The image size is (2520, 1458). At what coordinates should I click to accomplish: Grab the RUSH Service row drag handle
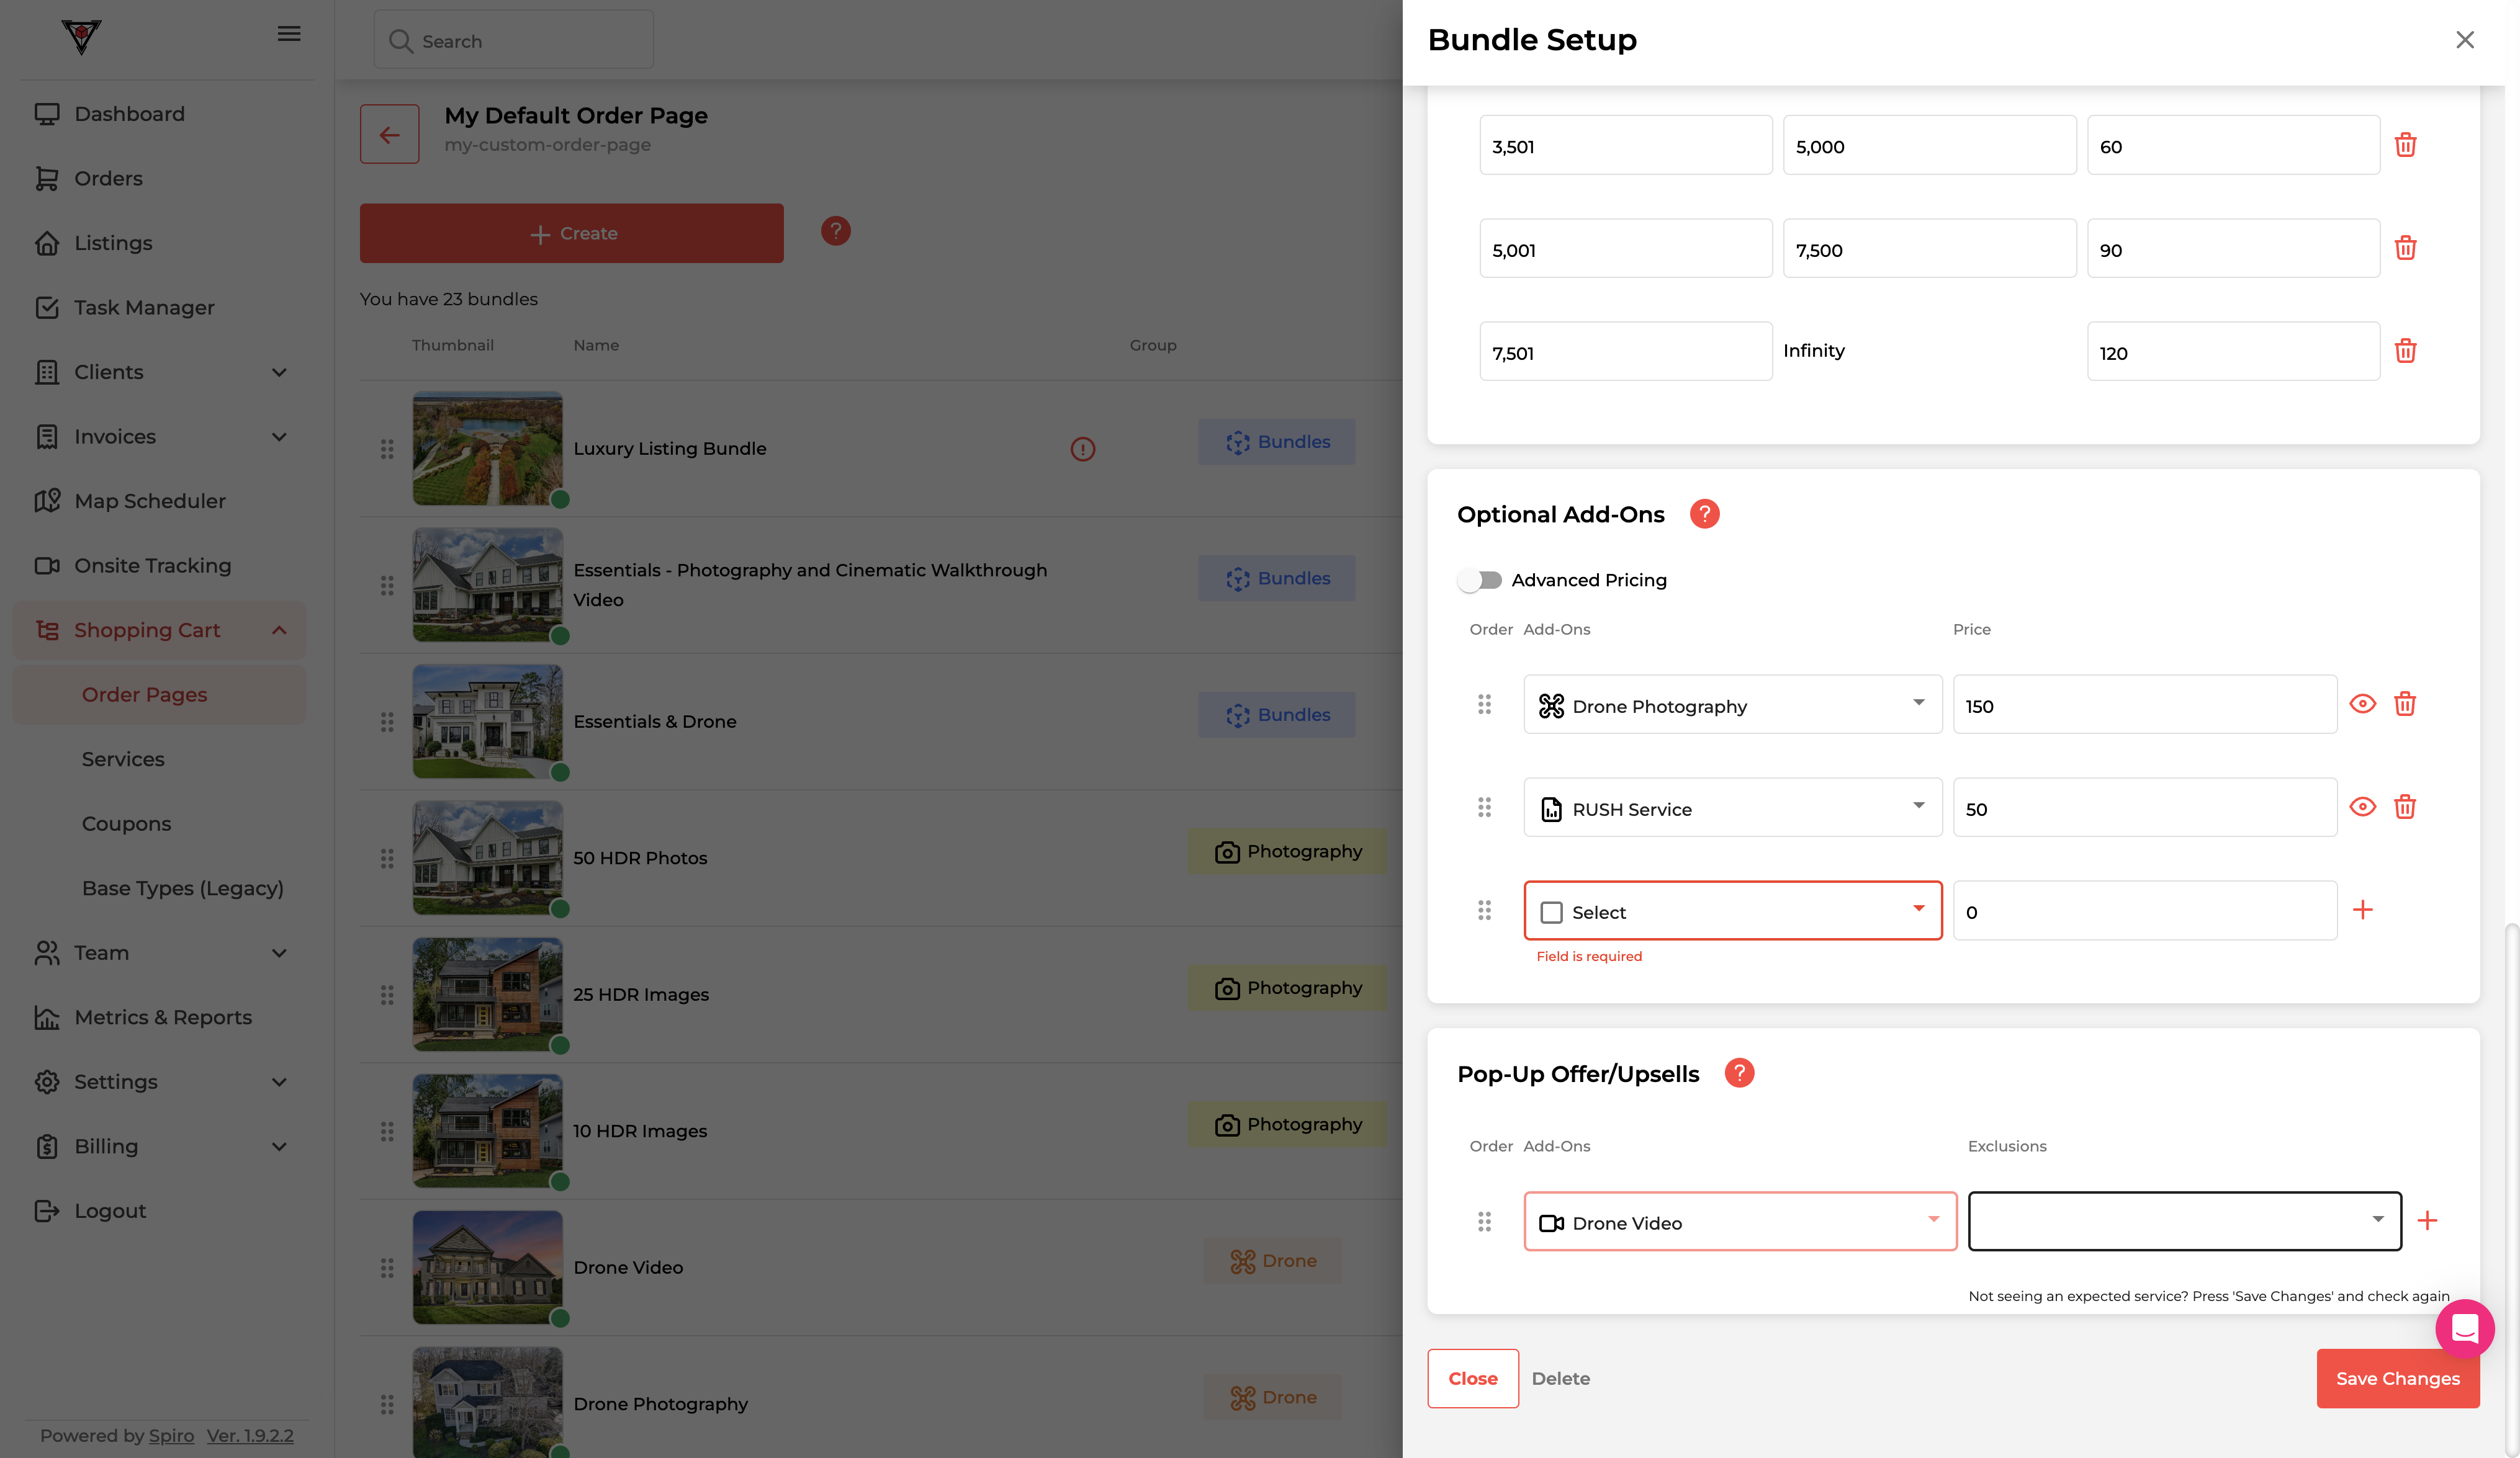pyautogui.click(x=1484, y=807)
